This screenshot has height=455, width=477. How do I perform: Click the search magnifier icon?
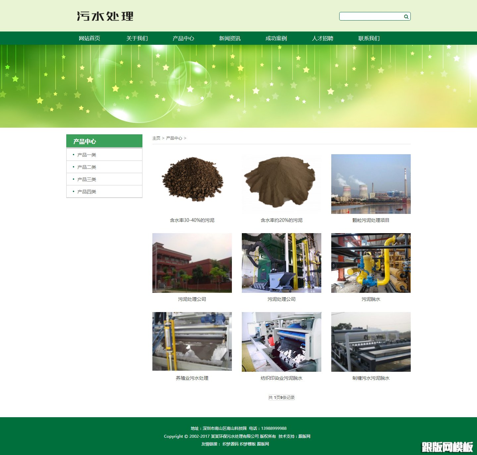pyautogui.click(x=406, y=17)
